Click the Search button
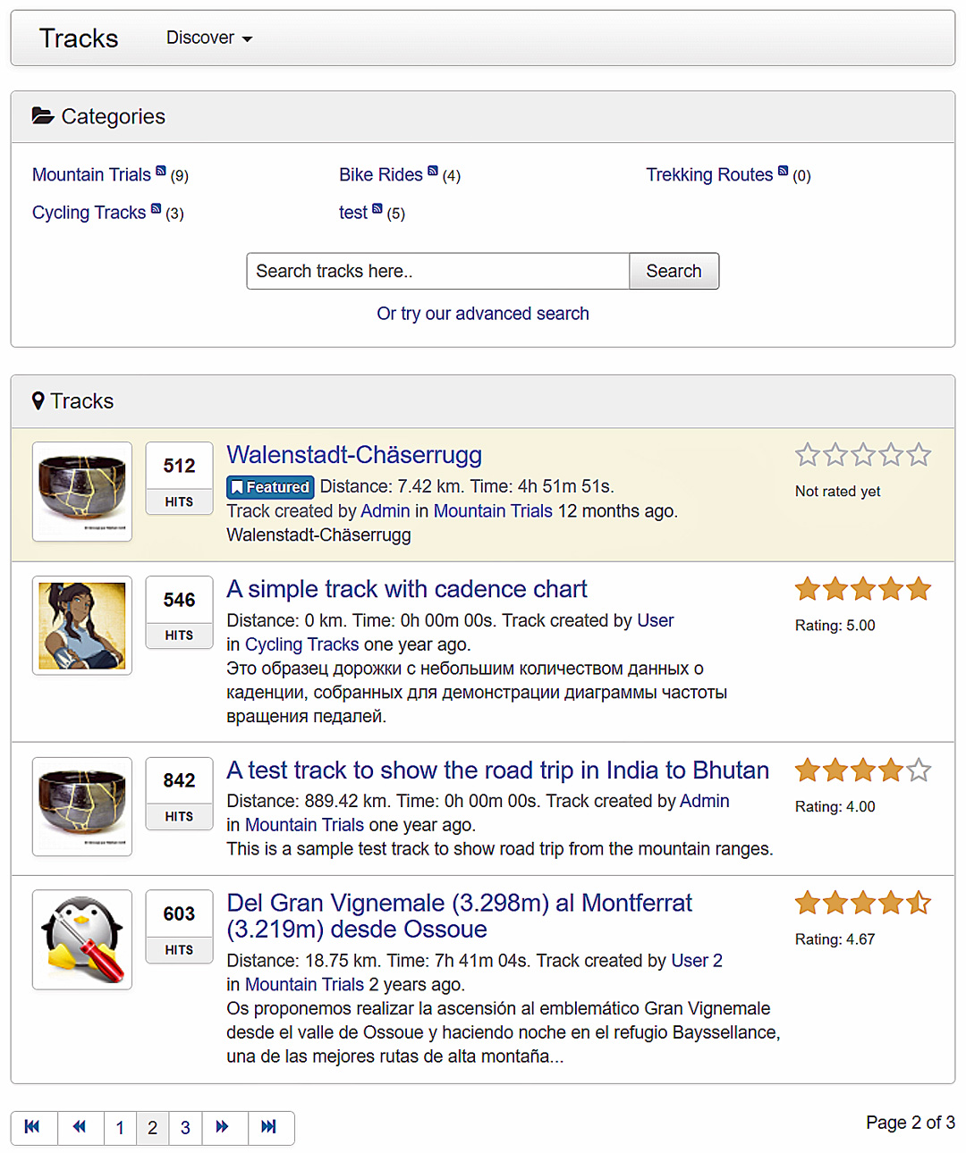The image size is (966, 1153). click(673, 271)
